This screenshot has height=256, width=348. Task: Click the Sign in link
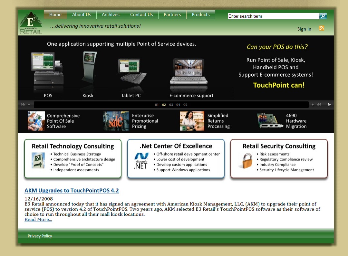[304, 29]
